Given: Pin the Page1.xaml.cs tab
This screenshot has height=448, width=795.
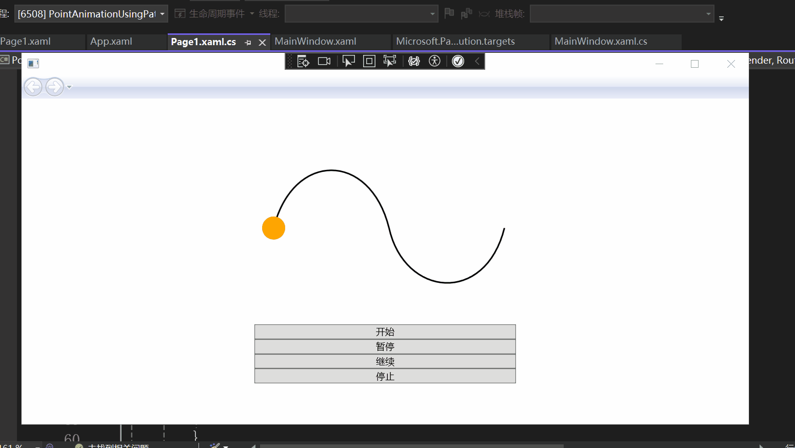Looking at the screenshot, I should pos(248,43).
